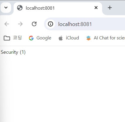Open the Google bookmark link
The height and width of the screenshot is (122, 125).
[x=44, y=38]
